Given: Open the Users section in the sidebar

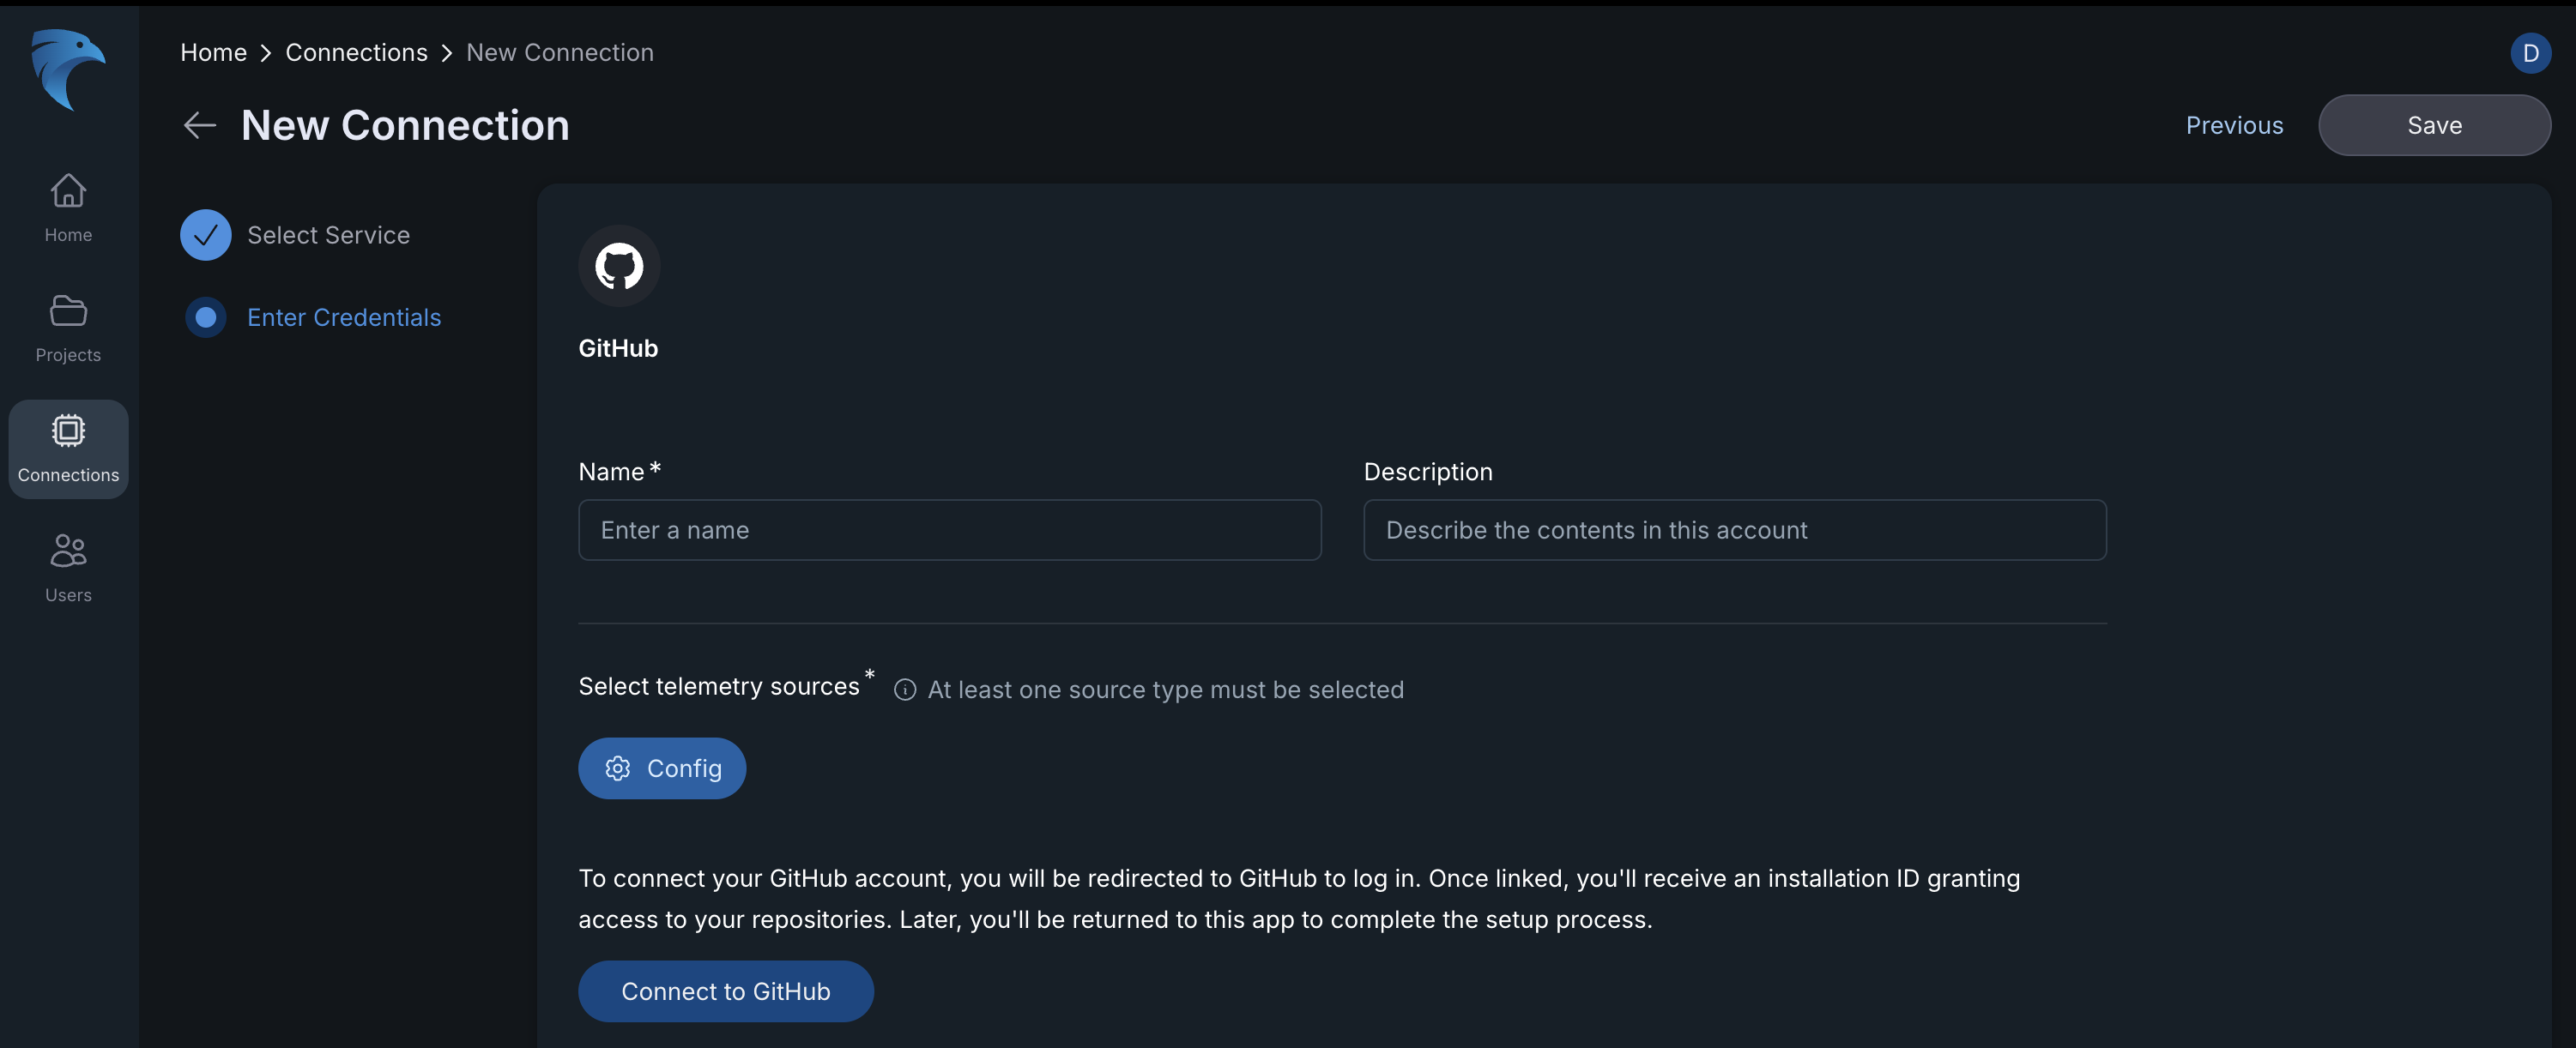Looking at the screenshot, I should pos(67,567).
